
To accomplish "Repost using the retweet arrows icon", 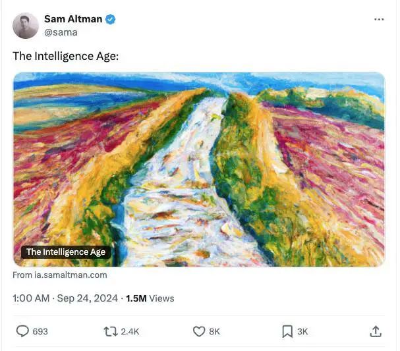I will tap(111, 331).
